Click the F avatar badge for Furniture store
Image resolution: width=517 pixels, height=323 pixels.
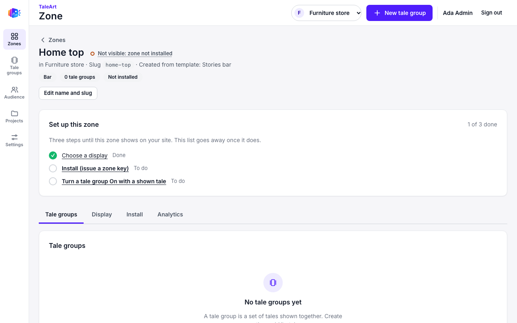(x=299, y=13)
